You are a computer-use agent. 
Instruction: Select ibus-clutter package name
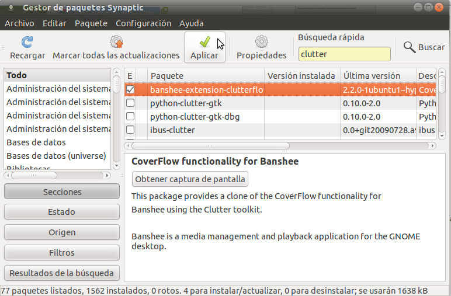[172, 130]
